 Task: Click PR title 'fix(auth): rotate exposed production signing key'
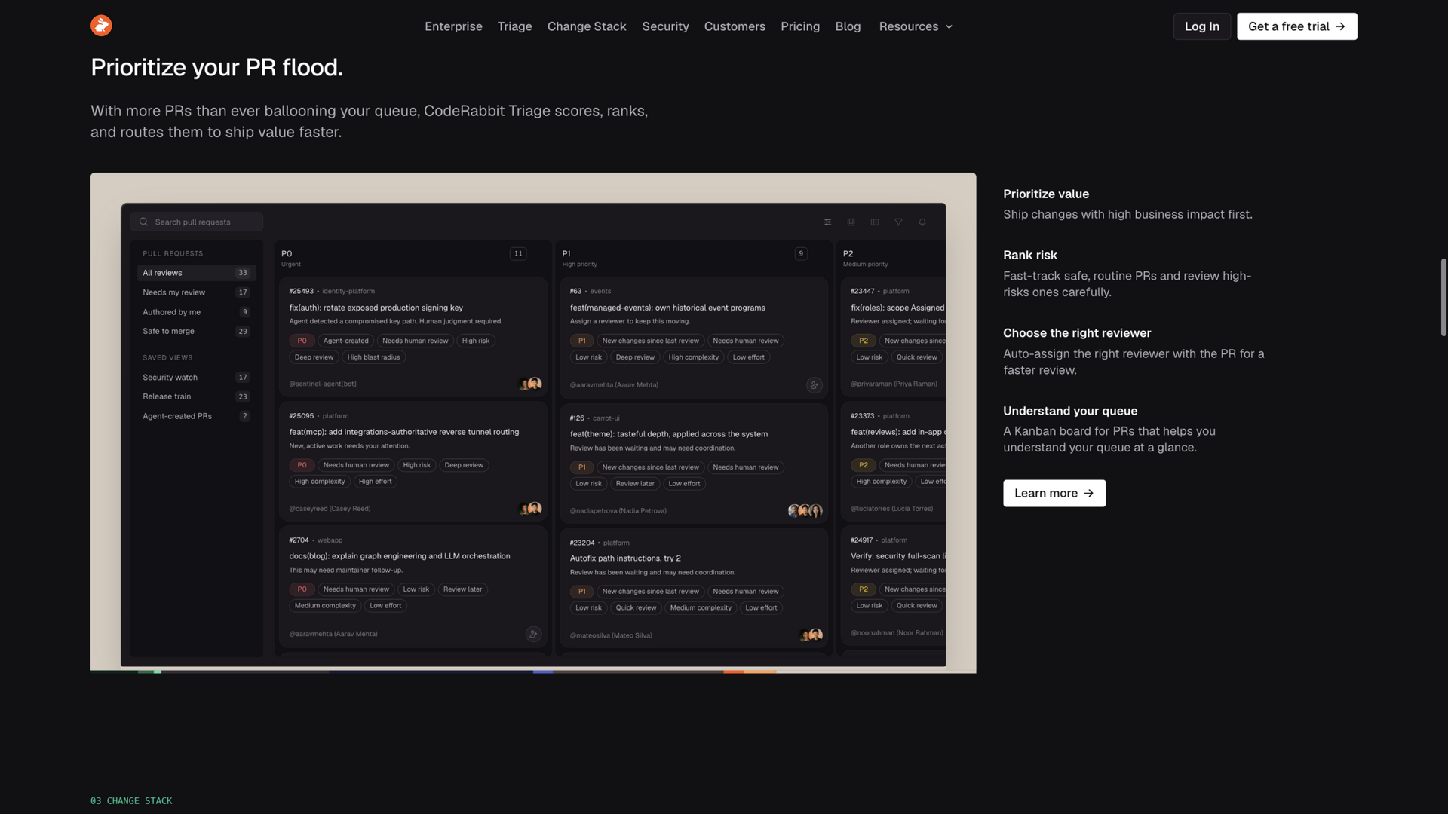click(x=376, y=308)
